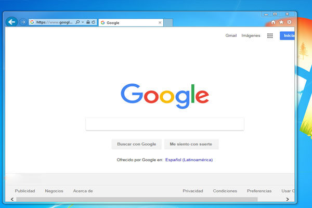
Task: Click the security lock icon
Action: (x=88, y=22)
